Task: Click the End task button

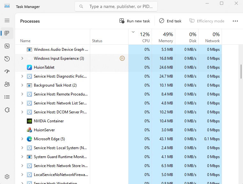Action: click(x=170, y=21)
